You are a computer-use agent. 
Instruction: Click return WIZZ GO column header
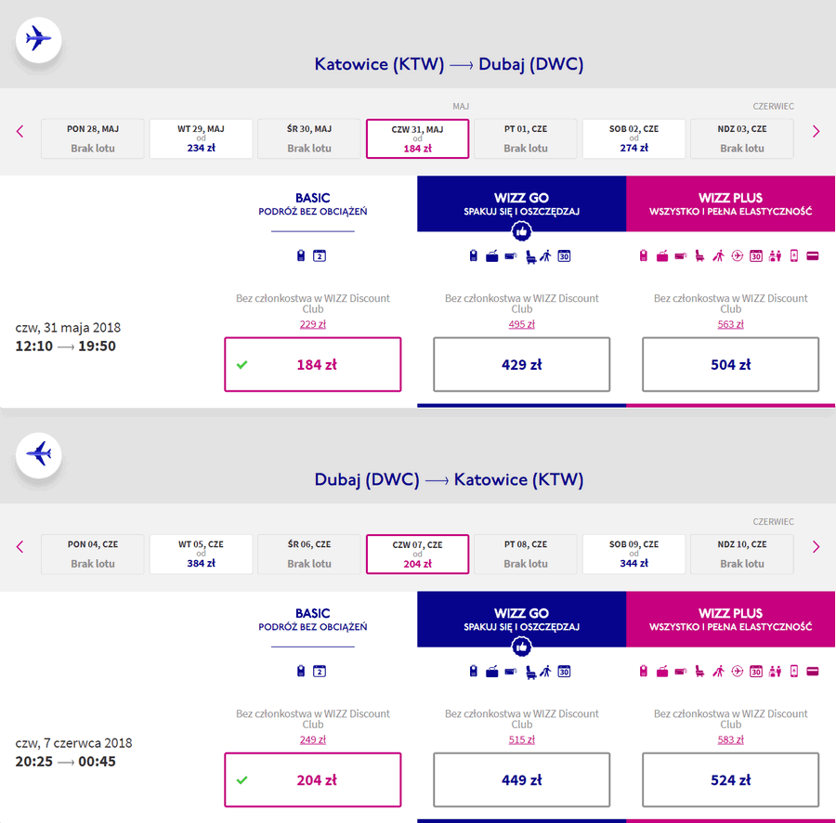tap(521, 619)
